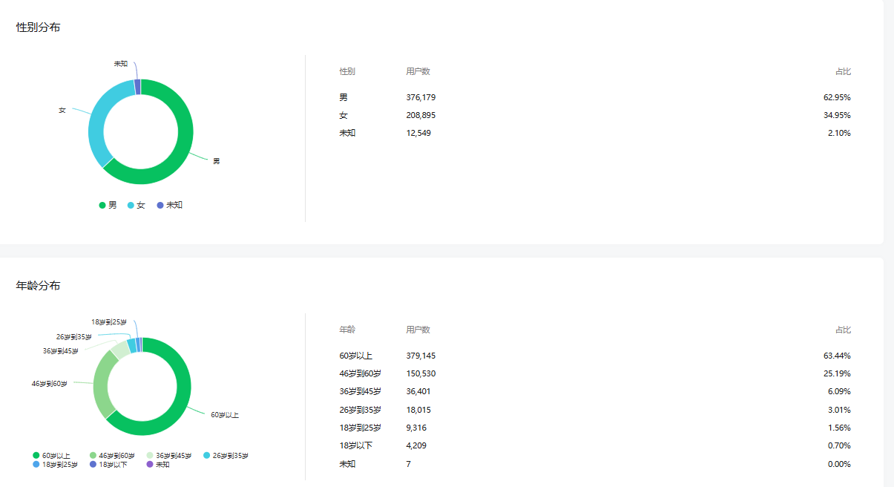Click the 性别 column header
Viewport: 894px width, 487px height.
pos(347,71)
